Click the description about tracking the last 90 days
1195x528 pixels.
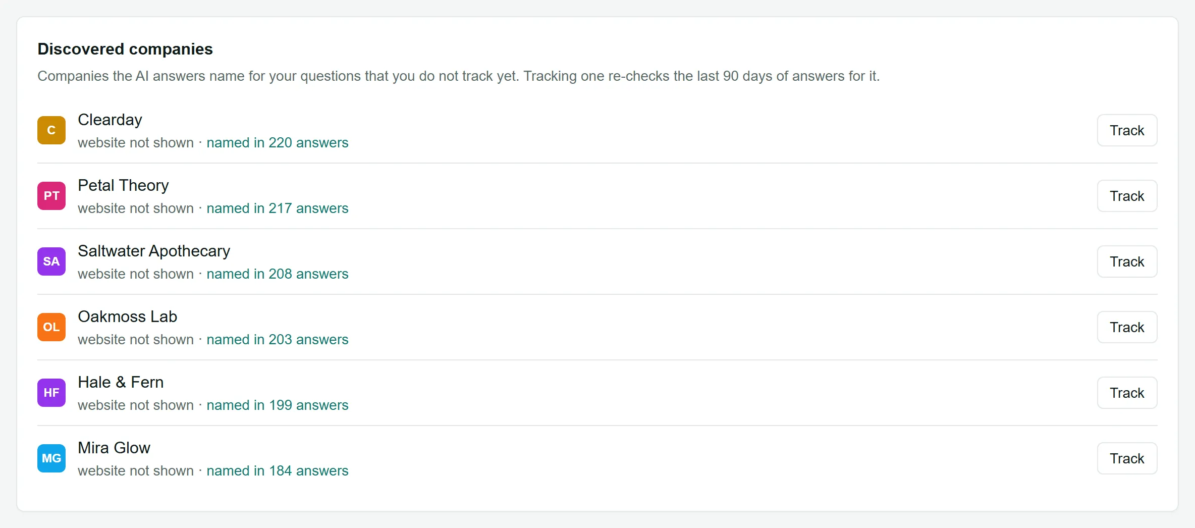coord(458,76)
